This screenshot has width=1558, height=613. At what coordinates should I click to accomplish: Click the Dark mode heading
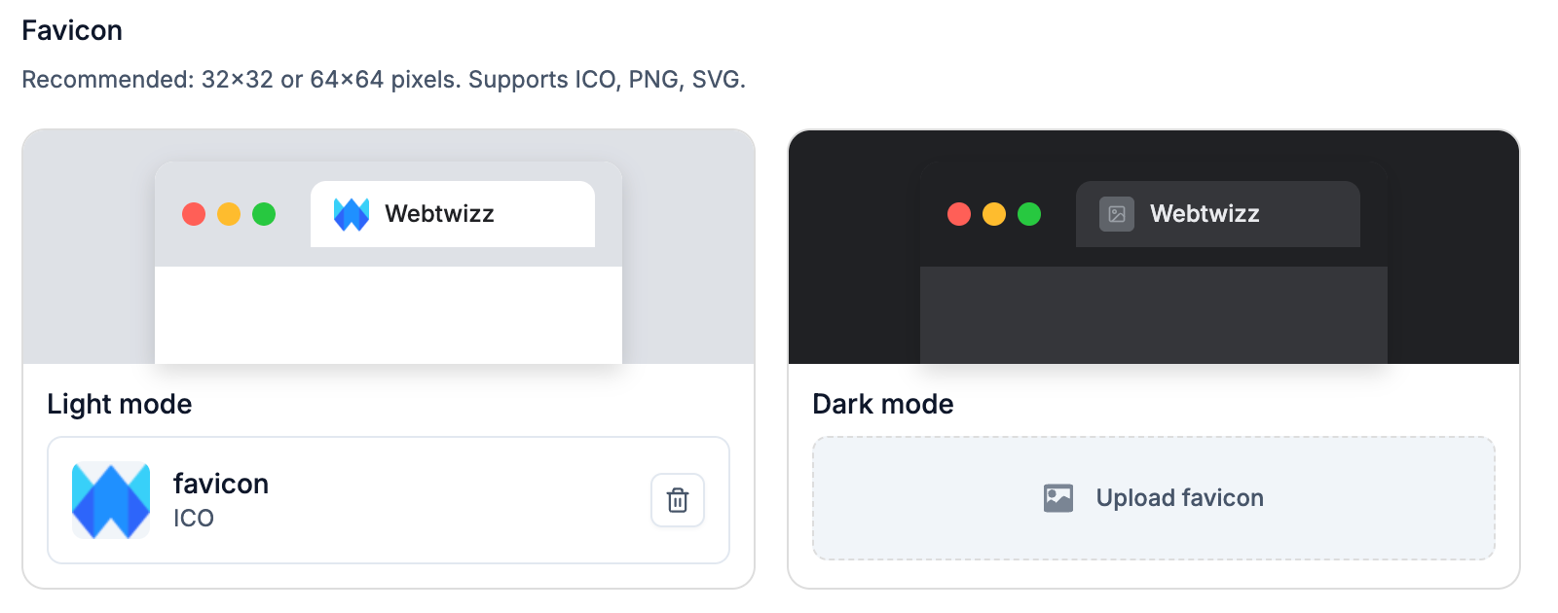coord(883,404)
